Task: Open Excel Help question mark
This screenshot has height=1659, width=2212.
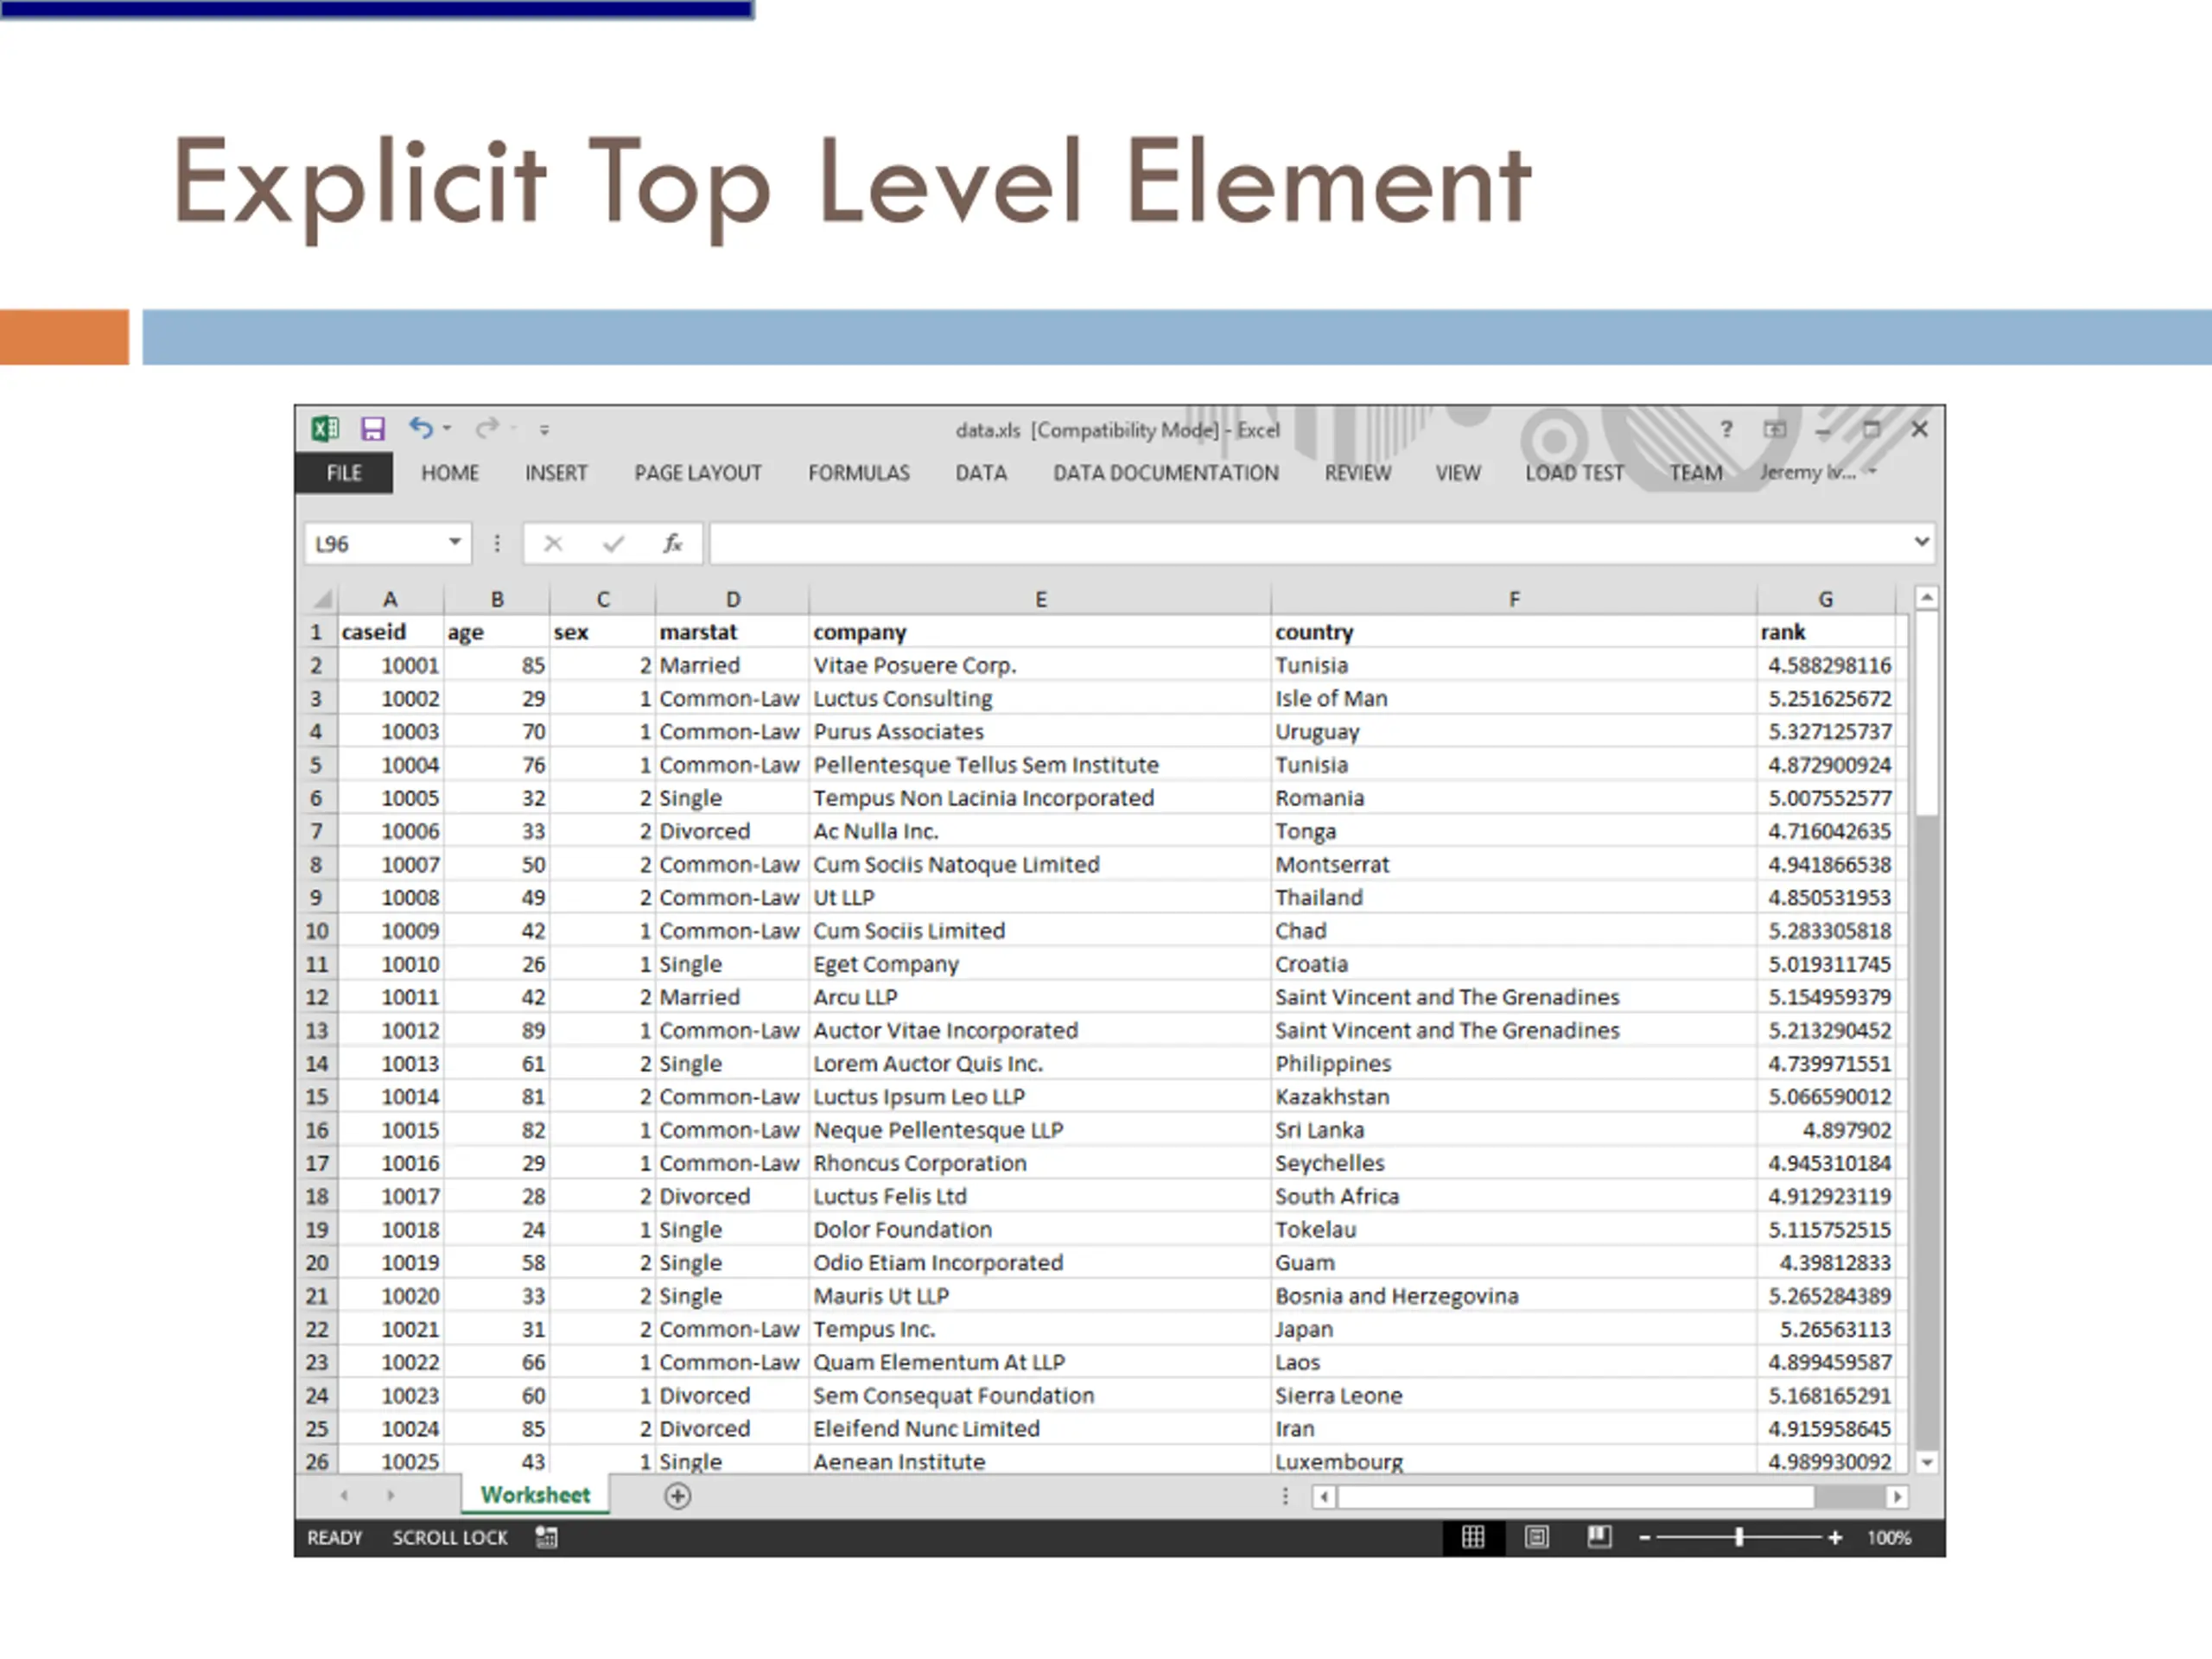Action: (1726, 429)
